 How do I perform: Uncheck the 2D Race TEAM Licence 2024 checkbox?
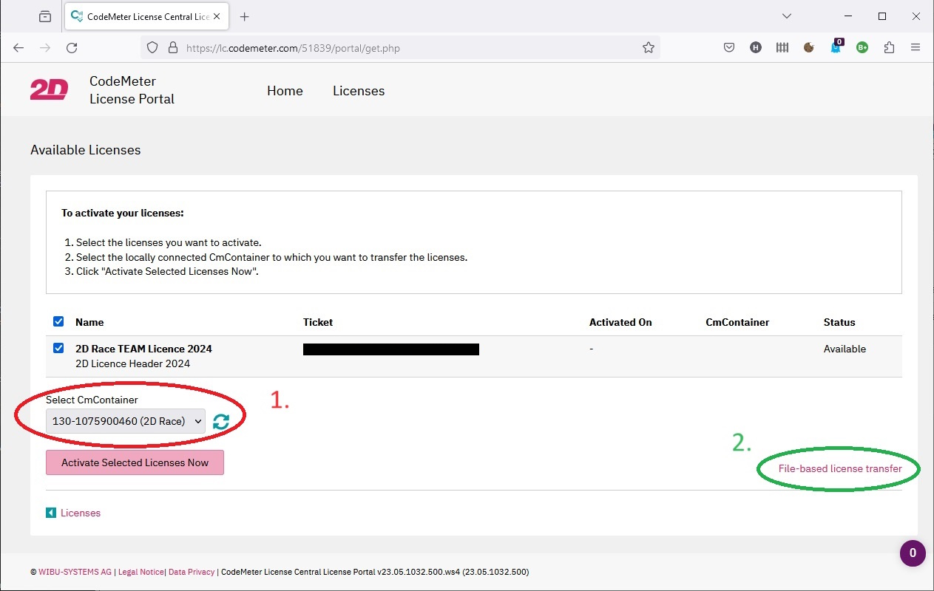(x=58, y=348)
